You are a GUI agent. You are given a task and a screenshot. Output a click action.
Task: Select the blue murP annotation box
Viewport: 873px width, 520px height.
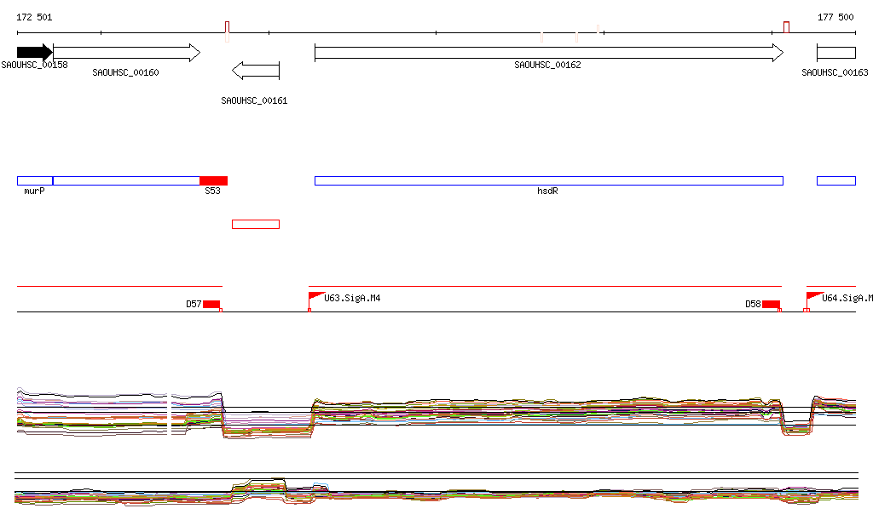point(35,180)
